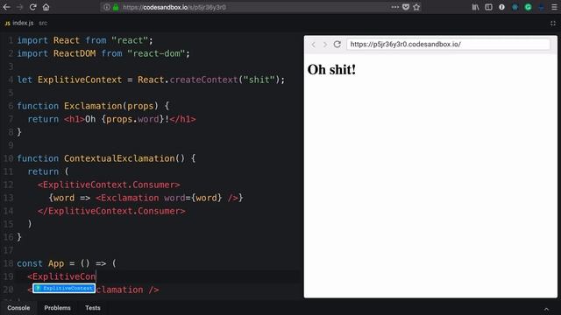Show site information icon in address bar
The height and width of the screenshot is (315, 561).
(x=107, y=7)
